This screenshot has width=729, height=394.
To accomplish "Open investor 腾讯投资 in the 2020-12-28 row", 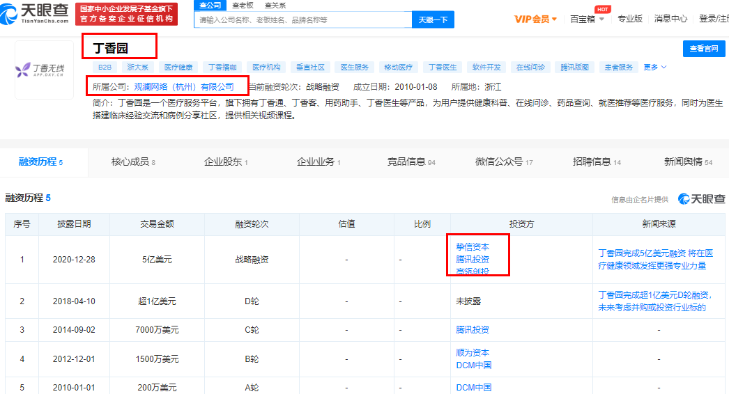I will [x=473, y=259].
